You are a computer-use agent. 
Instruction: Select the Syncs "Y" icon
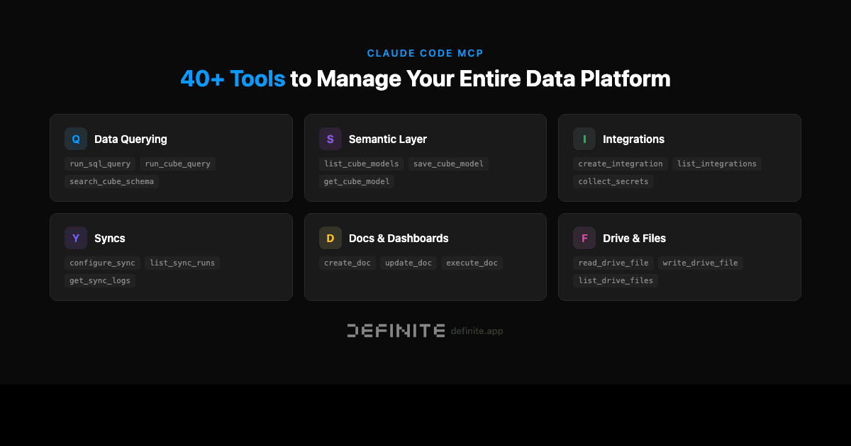coord(76,238)
